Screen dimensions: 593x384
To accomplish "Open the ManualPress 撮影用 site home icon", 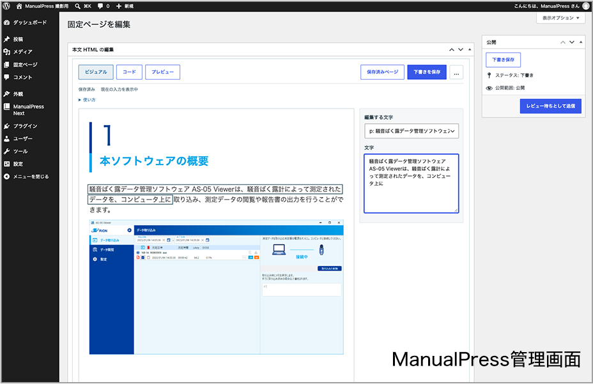I will pos(19,6).
